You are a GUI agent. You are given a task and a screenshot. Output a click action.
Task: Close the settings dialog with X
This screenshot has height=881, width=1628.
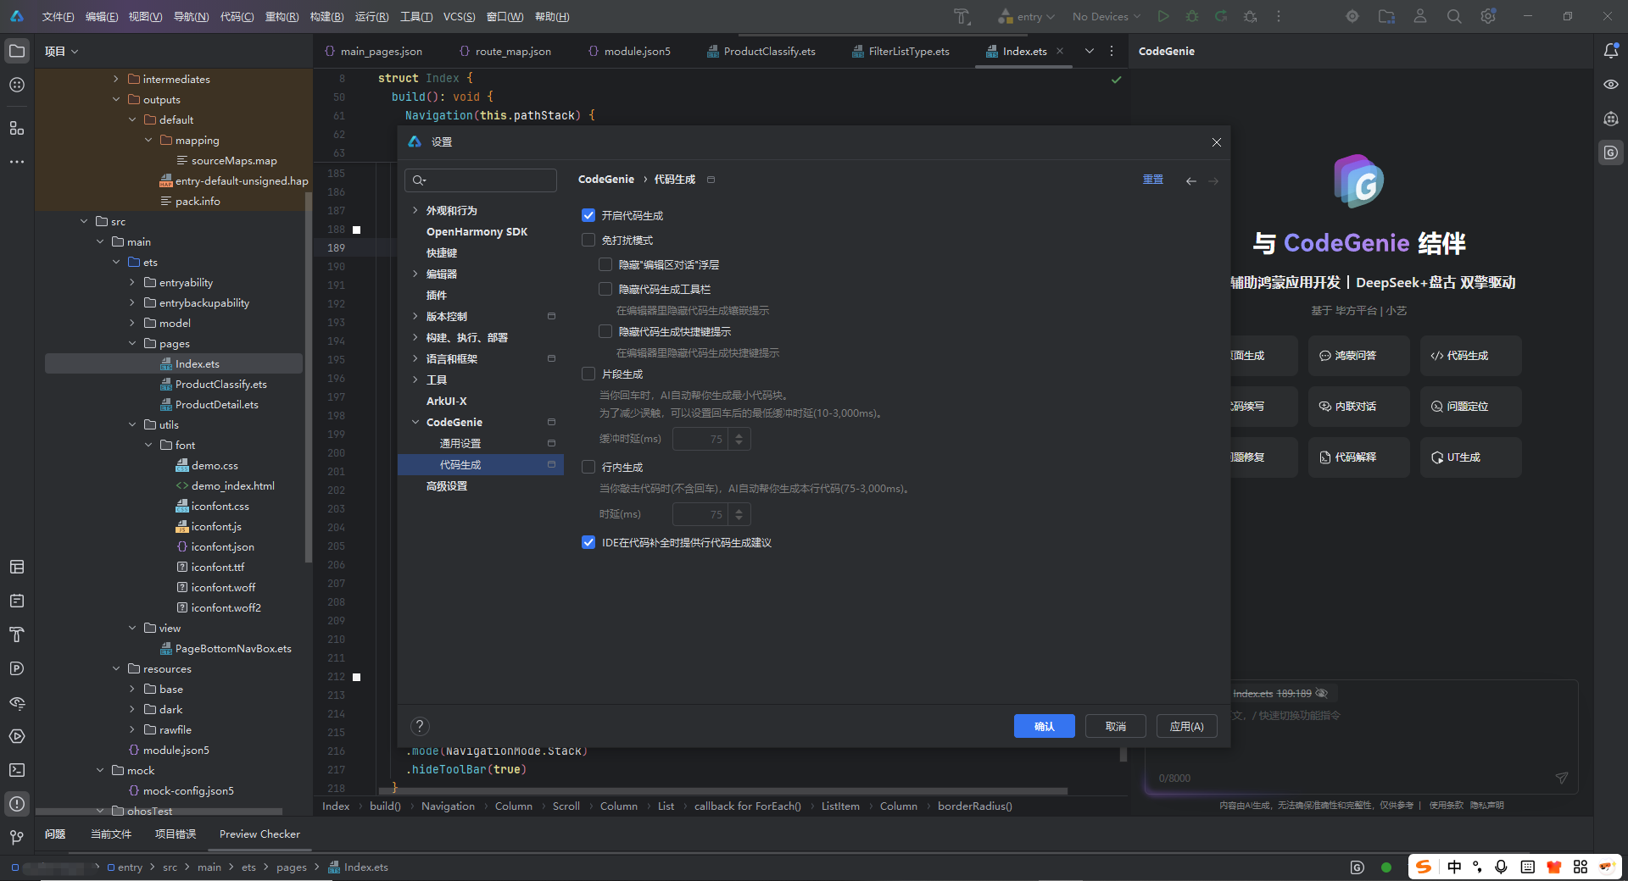tap(1217, 142)
